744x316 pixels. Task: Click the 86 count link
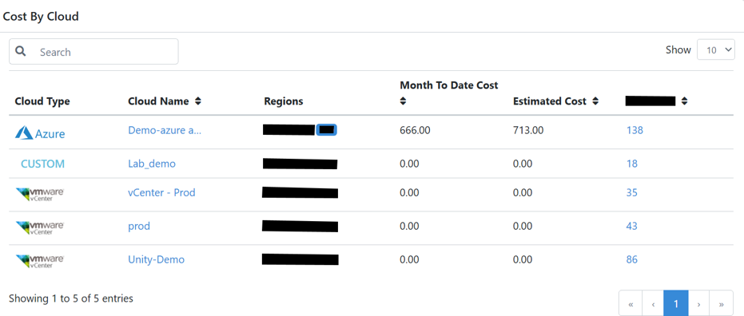click(x=631, y=259)
